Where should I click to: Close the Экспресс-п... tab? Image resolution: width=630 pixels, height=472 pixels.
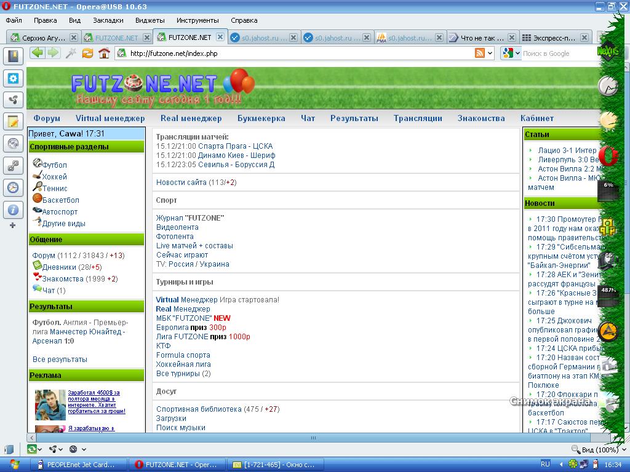pos(584,37)
